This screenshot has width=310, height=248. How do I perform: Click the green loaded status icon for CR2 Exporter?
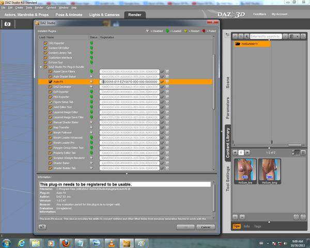[x=91, y=43]
